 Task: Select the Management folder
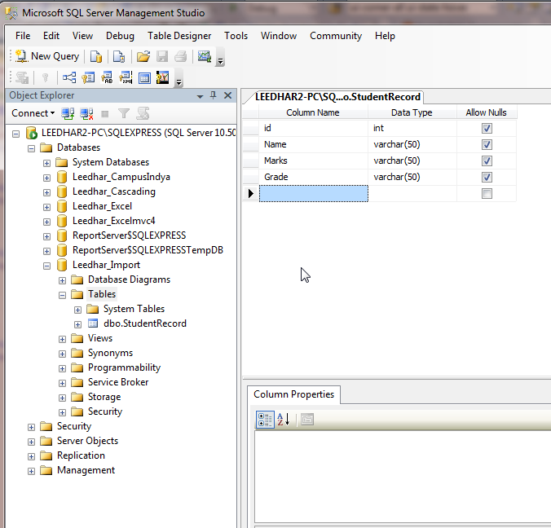(86, 470)
